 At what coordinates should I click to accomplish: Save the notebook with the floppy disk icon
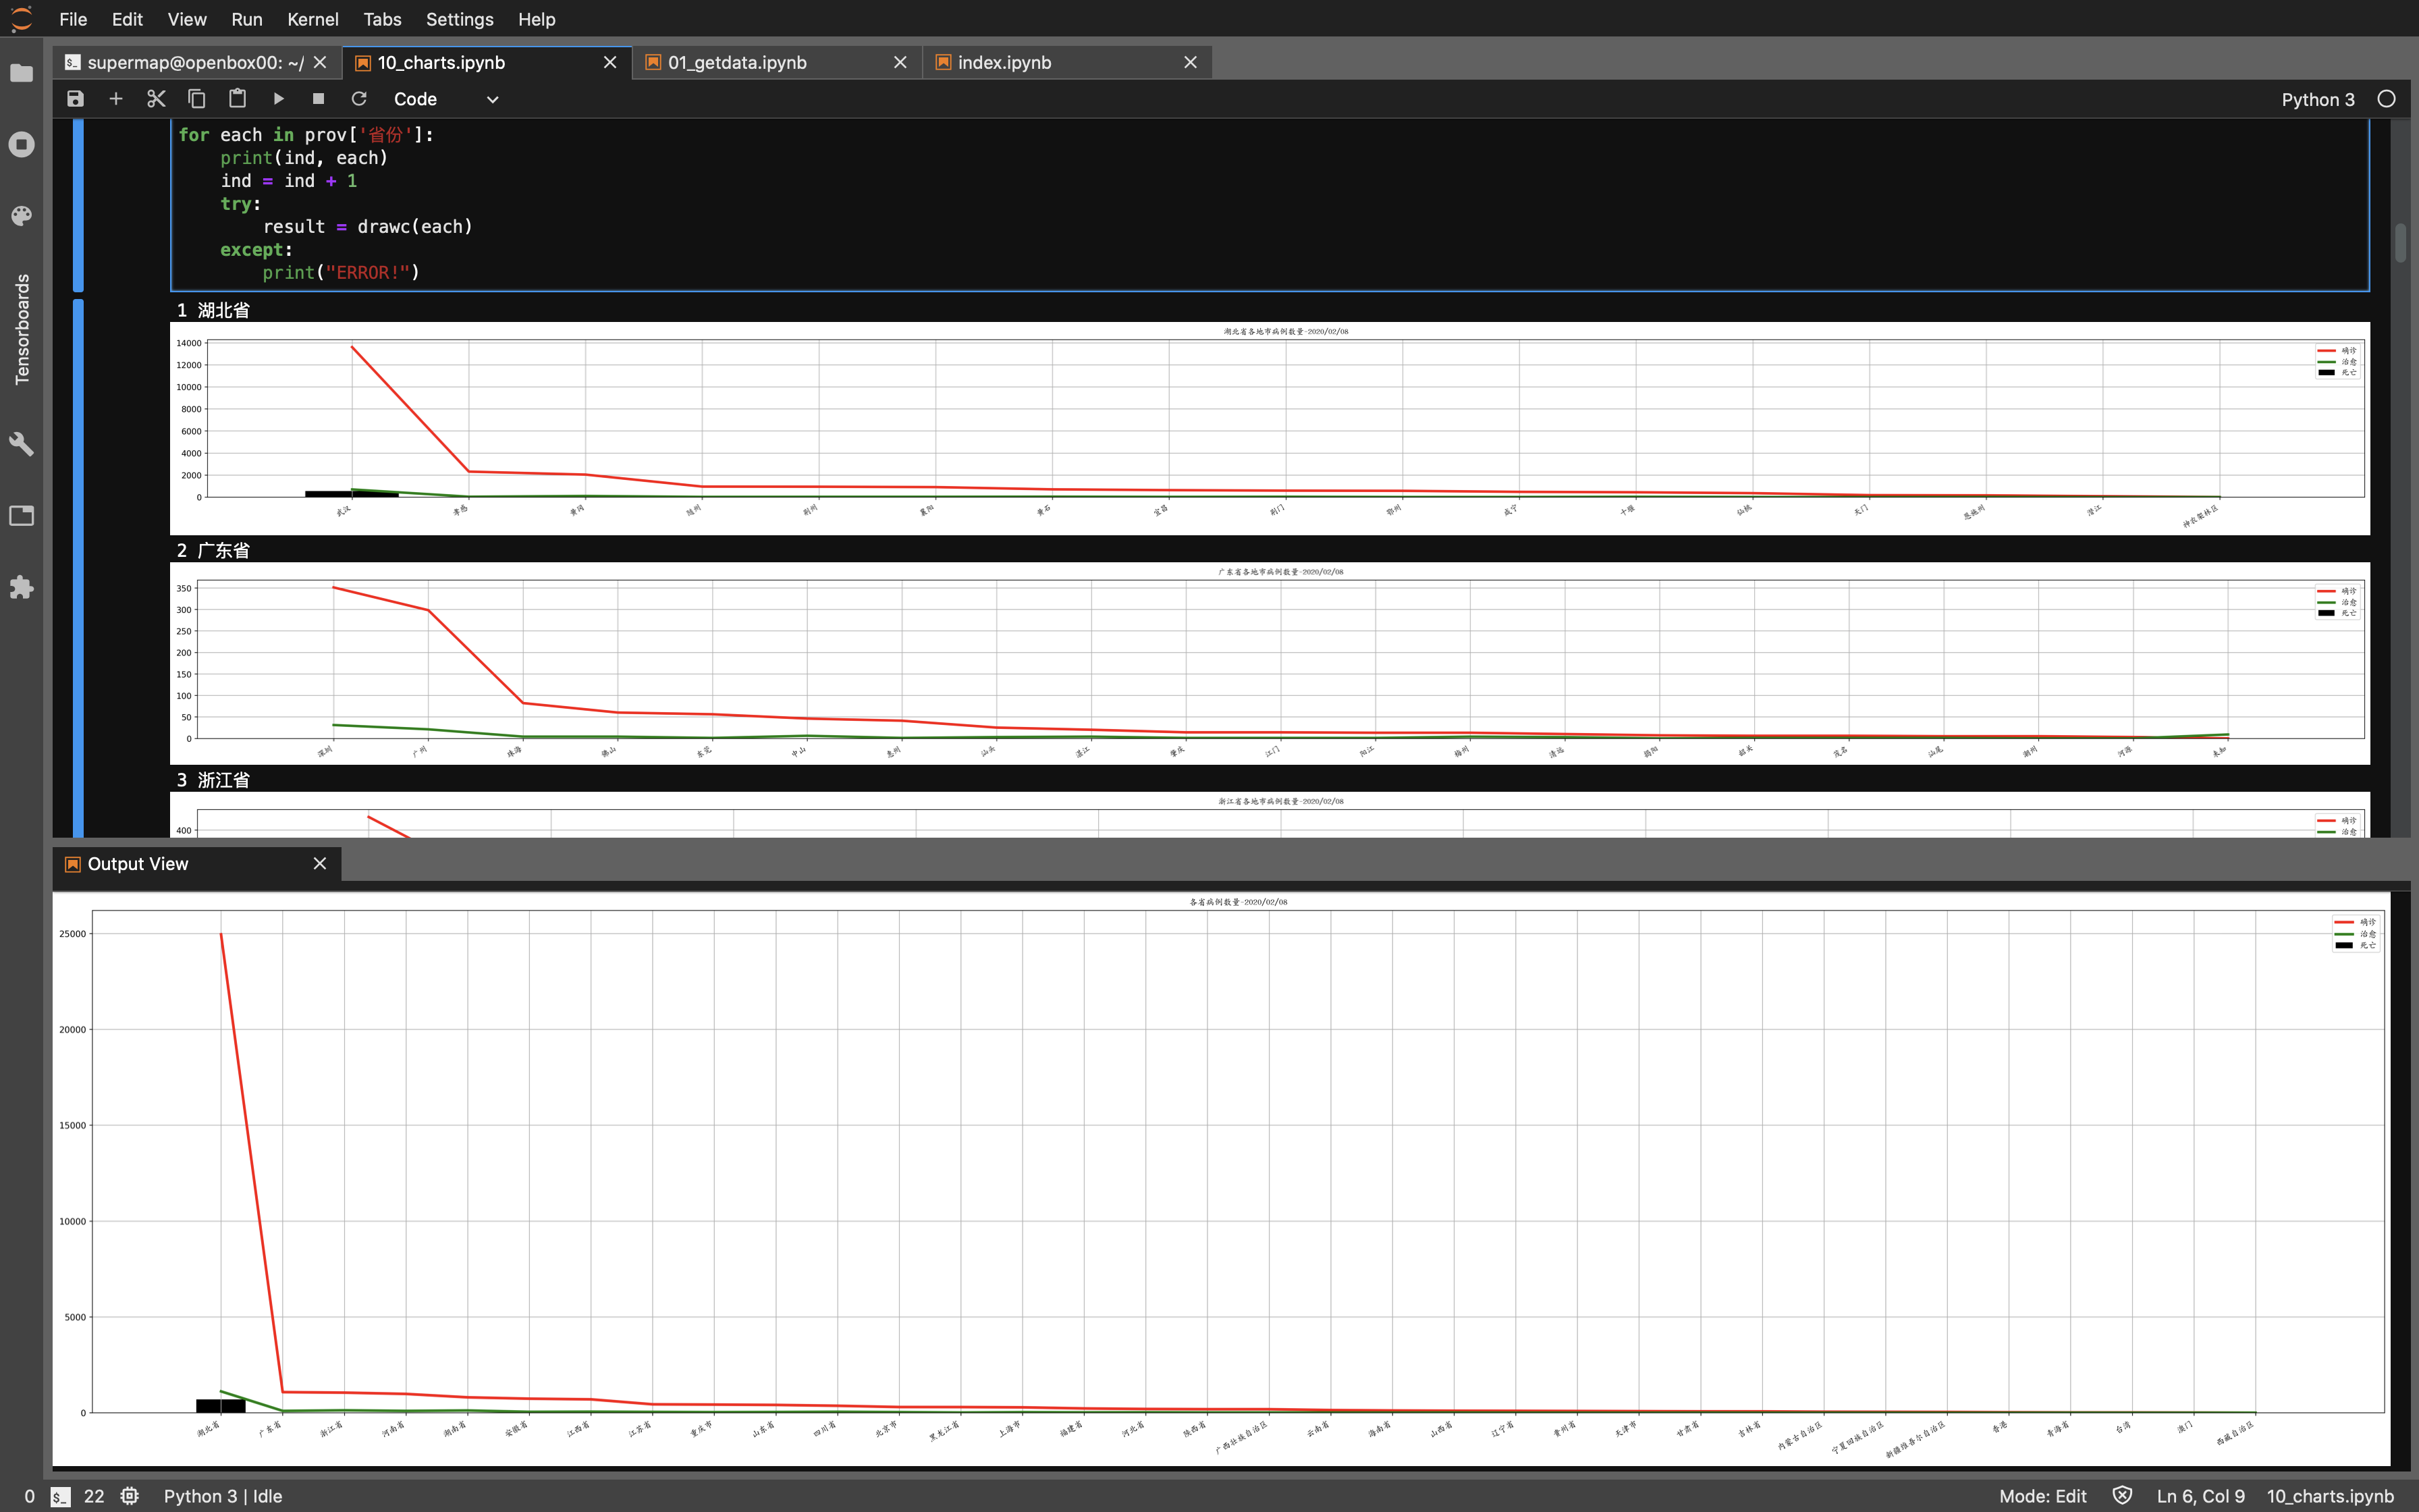click(75, 99)
